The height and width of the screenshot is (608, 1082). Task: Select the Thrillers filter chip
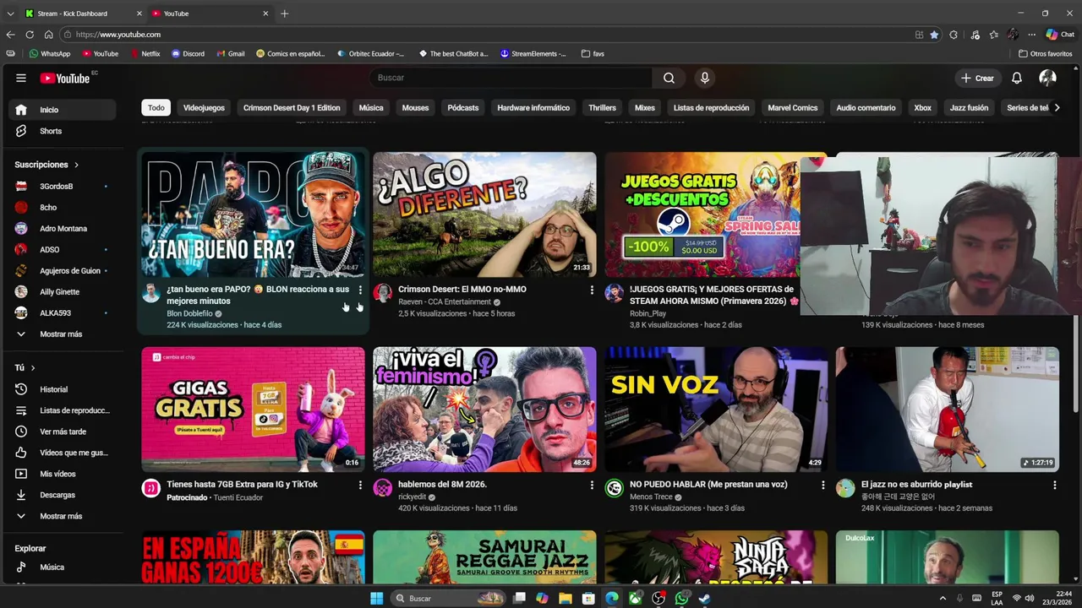(x=603, y=108)
